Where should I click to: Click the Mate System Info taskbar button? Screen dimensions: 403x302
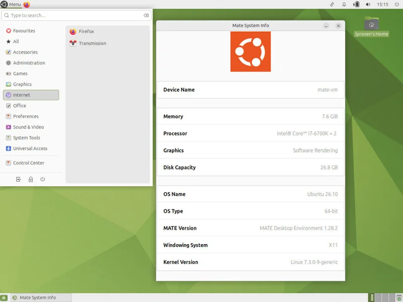pos(41,297)
